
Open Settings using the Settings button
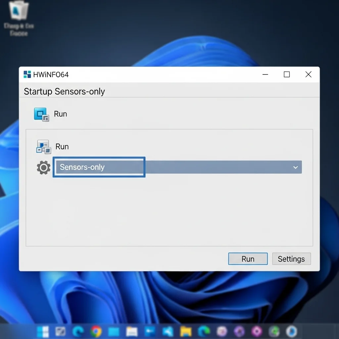pyautogui.click(x=291, y=259)
